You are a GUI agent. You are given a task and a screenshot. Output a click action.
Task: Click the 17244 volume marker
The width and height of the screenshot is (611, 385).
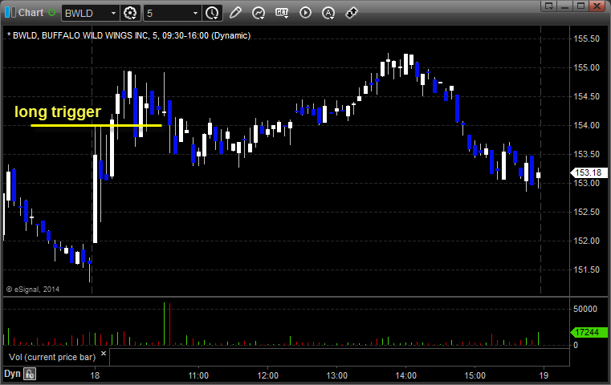[x=588, y=332]
